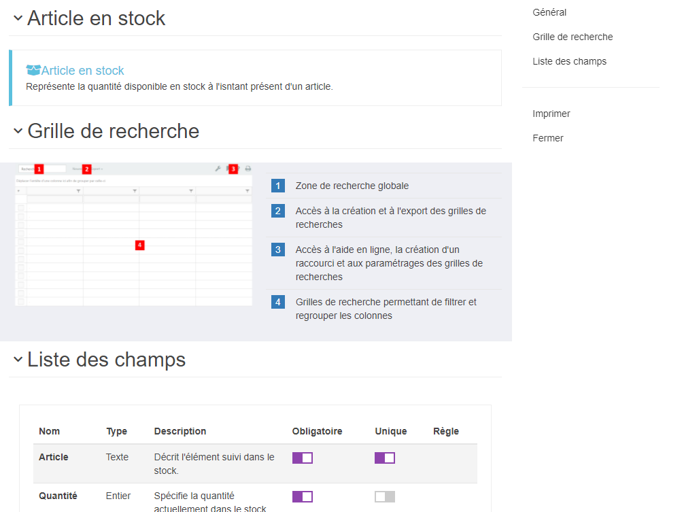
Task: Click the Imprimer link
Action: pos(551,114)
